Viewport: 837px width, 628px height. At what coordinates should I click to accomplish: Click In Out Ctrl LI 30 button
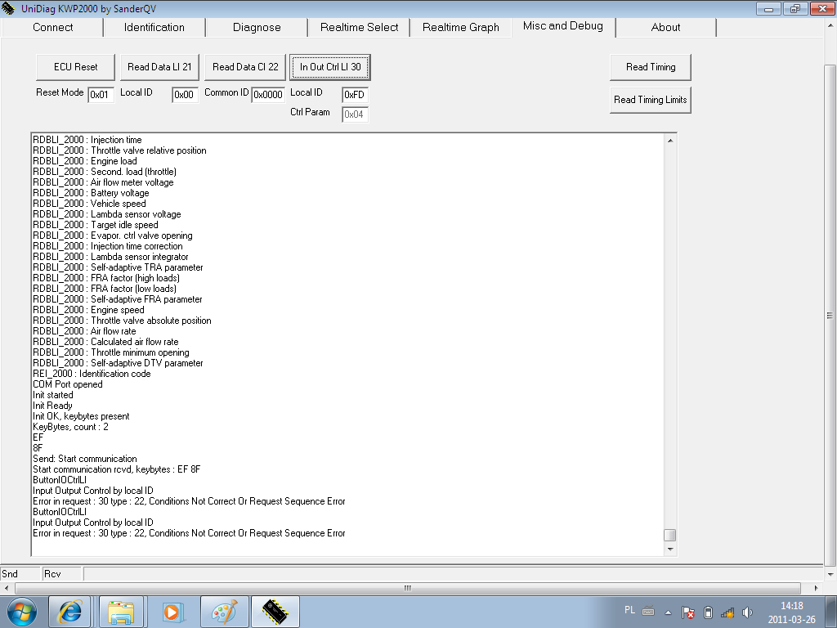coord(330,67)
